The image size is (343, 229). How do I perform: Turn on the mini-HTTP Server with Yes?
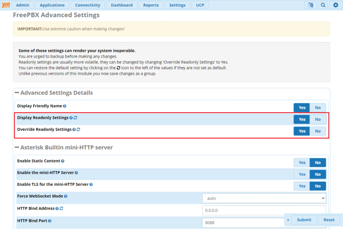coord(302,174)
